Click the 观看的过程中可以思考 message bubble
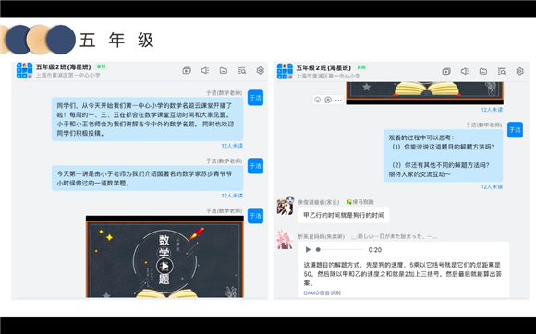Viewport: 536px width, 334px height. (443, 156)
